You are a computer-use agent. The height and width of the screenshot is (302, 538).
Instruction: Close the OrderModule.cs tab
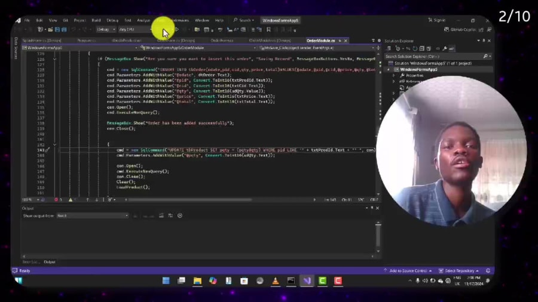pos(346,41)
